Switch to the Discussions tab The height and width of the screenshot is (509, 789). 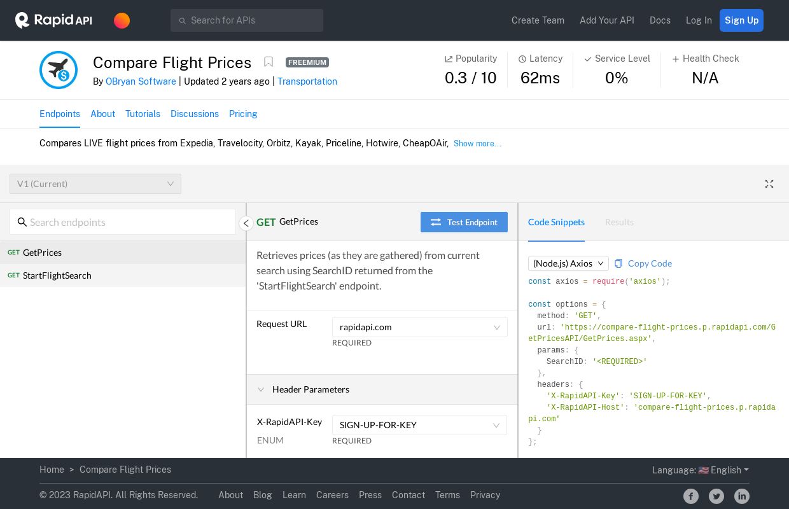[x=195, y=114]
